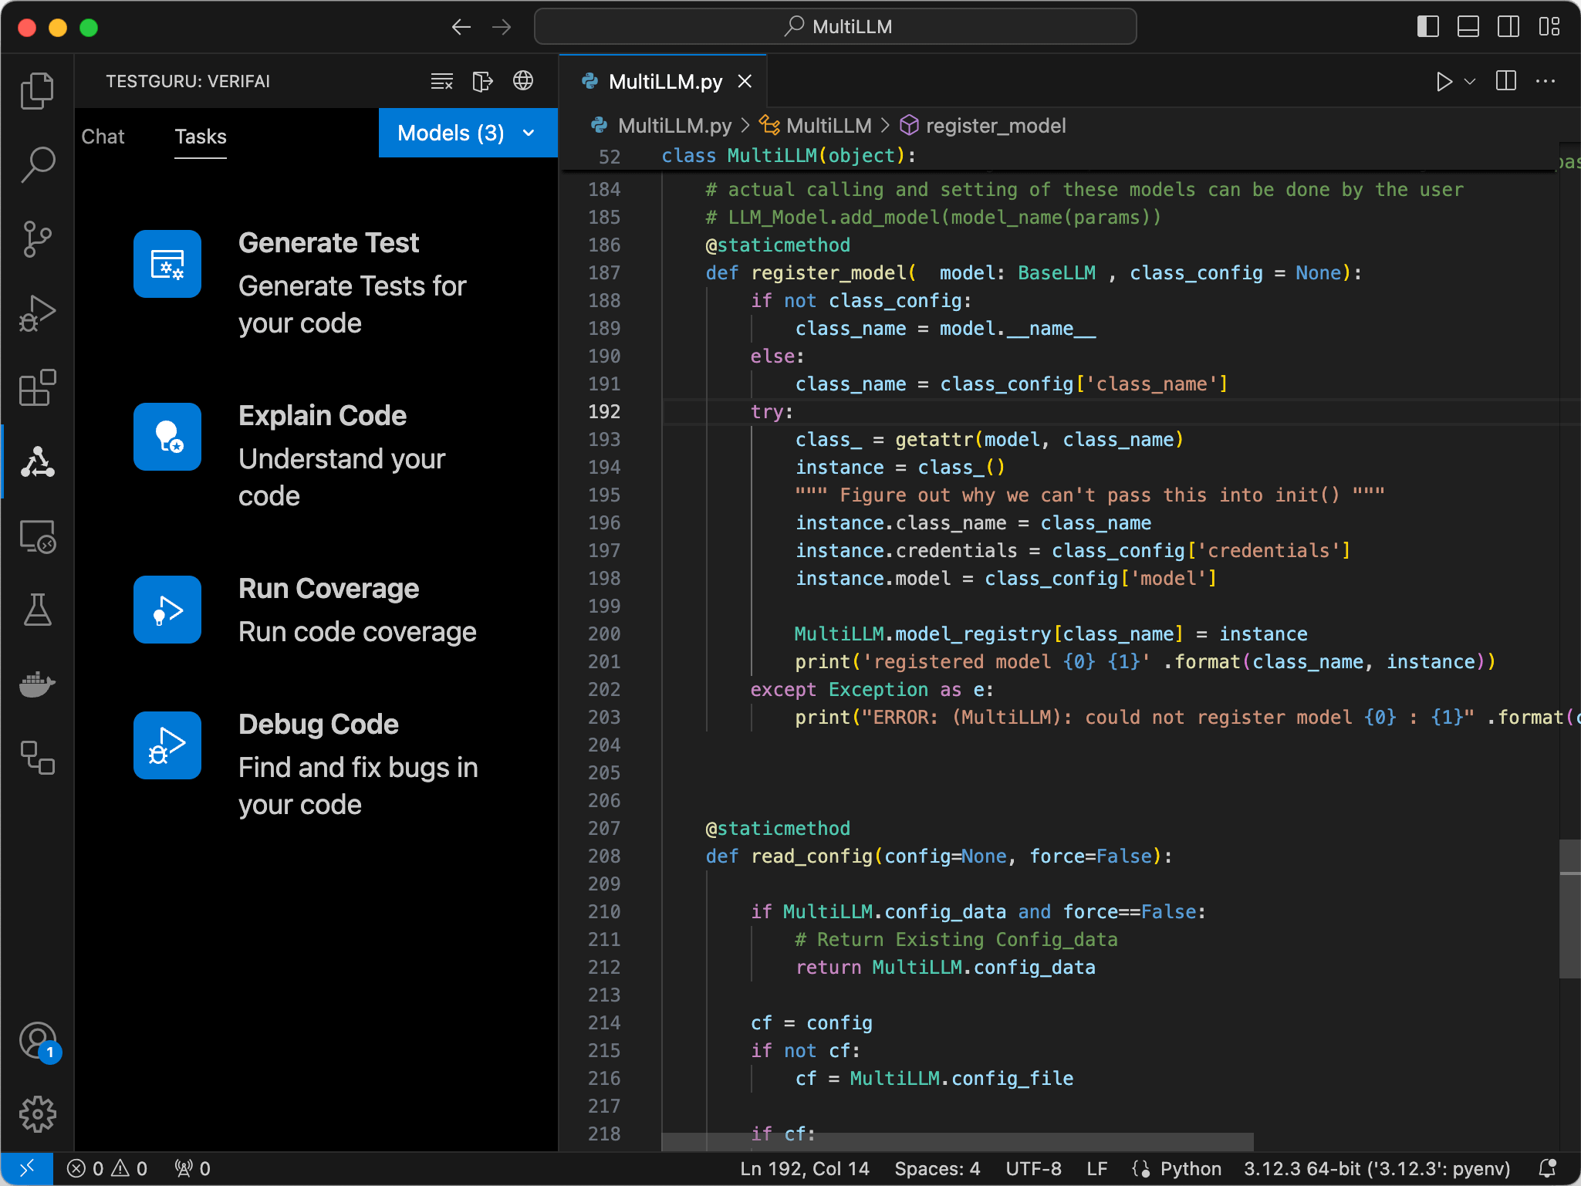Click UTF-8 encoding in status bar
Viewport: 1581px width, 1186px height.
click(1034, 1168)
